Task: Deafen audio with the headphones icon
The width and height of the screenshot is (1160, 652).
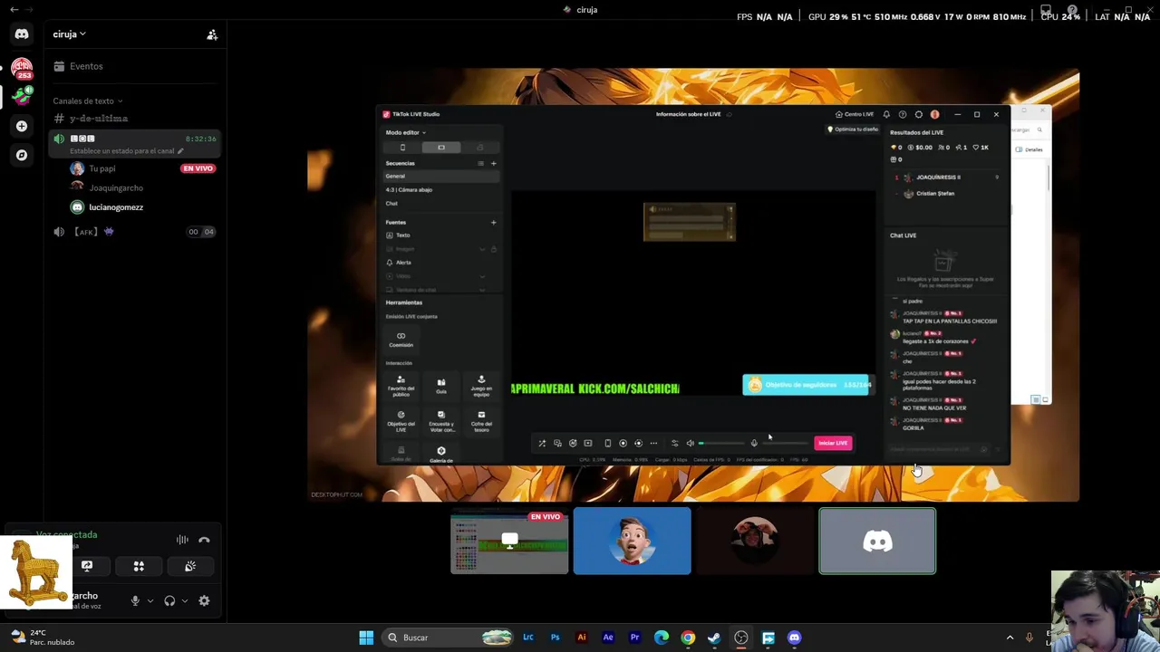Action: pos(169,600)
